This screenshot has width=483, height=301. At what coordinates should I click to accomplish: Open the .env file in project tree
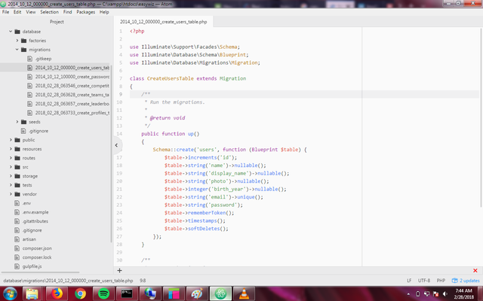click(x=27, y=203)
